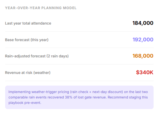The width and height of the screenshot is (159, 115).
Task: Click the red $340K revenue value
Action: [145, 72]
